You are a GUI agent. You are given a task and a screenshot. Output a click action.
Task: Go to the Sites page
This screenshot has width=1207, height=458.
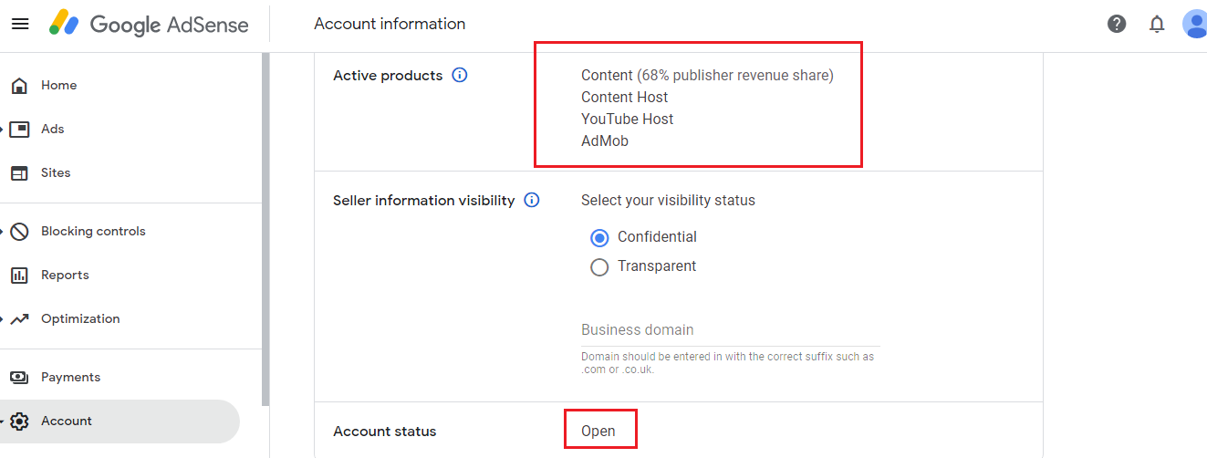tap(55, 173)
